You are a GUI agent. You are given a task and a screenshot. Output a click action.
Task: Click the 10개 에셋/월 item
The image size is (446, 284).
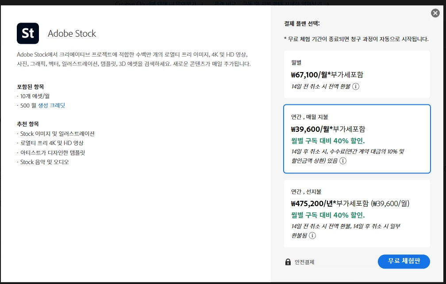[x=35, y=96]
